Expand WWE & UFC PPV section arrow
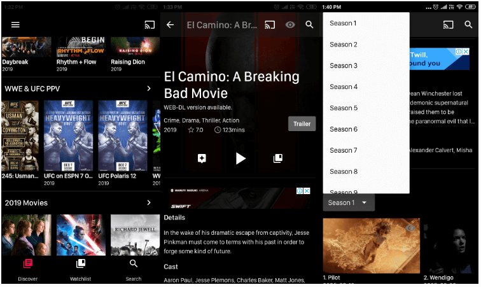Image resolution: width=481 pixels, height=287 pixels. point(149,88)
